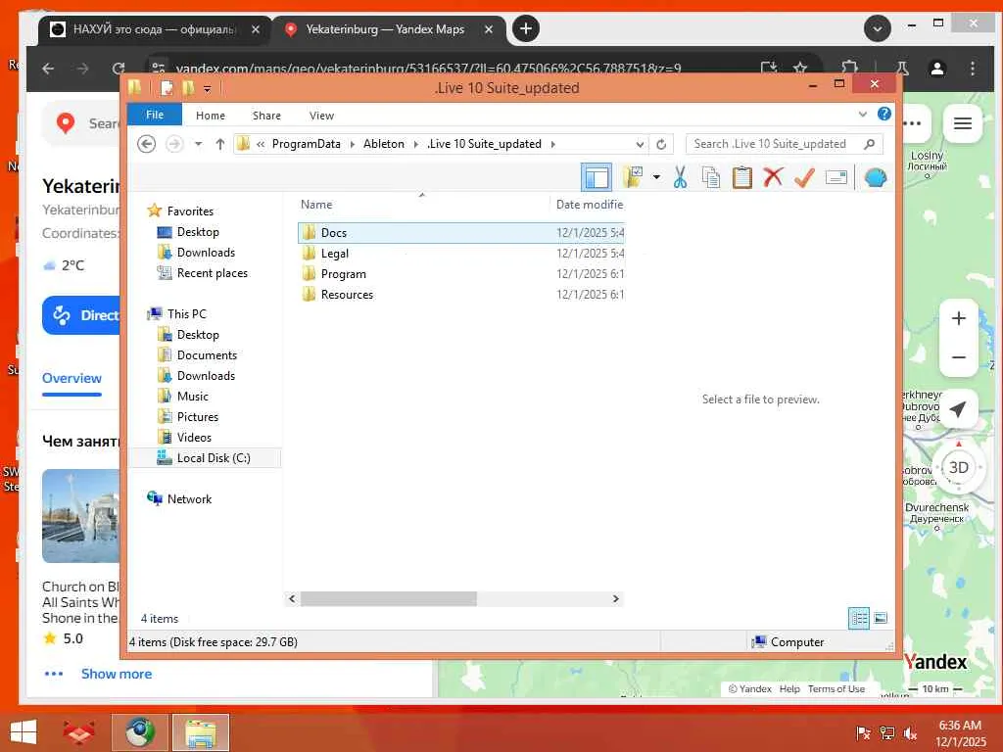Image resolution: width=1003 pixels, height=752 pixels.
Task: Open Music under This PC
Action: (193, 397)
